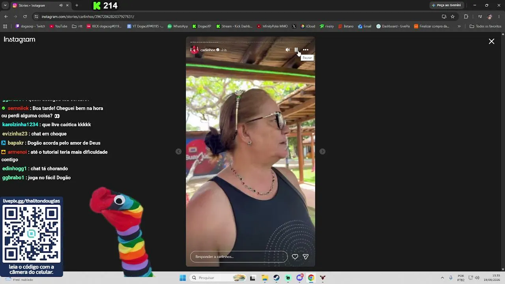The image size is (505, 284).
Task: Switch to Google Chrome on the taskbar
Action: click(x=311, y=278)
